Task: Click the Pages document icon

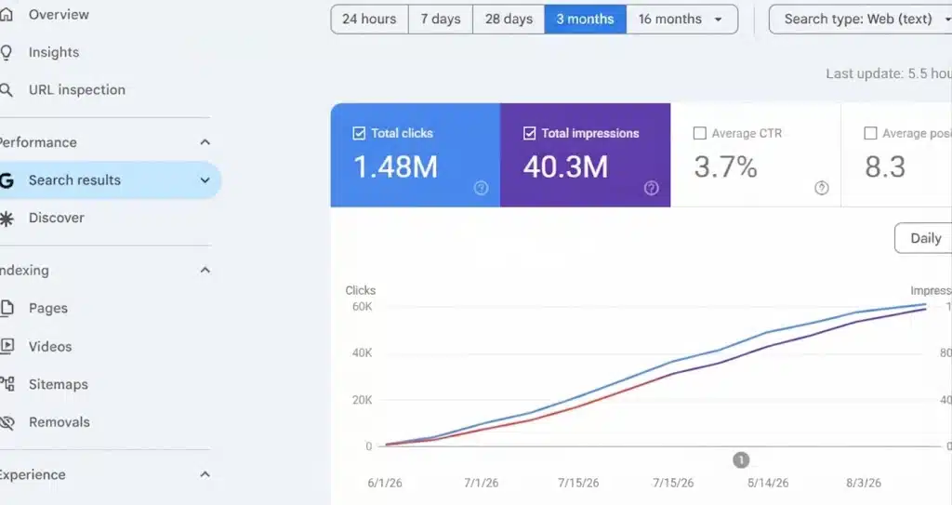Action: click(x=7, y=308)
